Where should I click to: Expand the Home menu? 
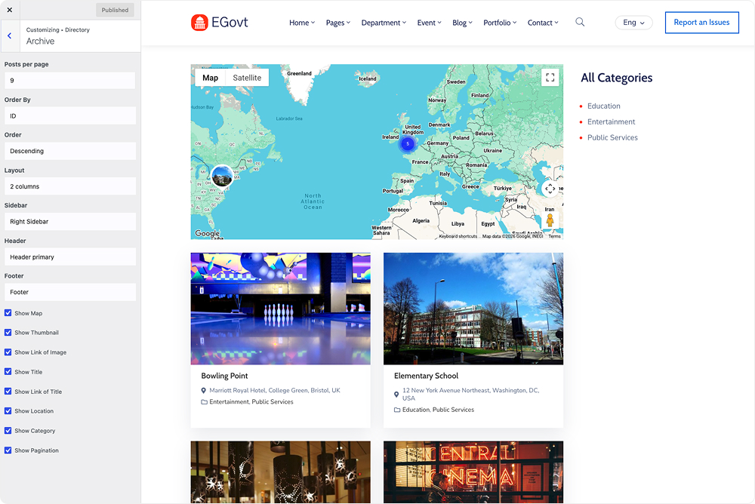coord(302,23)
